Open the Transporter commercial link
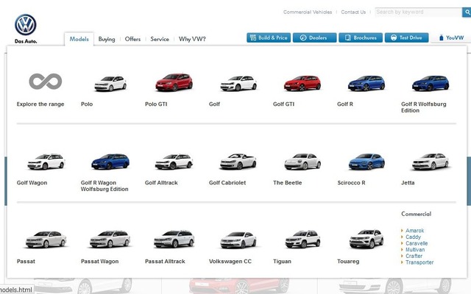 (x=419, y=262)
